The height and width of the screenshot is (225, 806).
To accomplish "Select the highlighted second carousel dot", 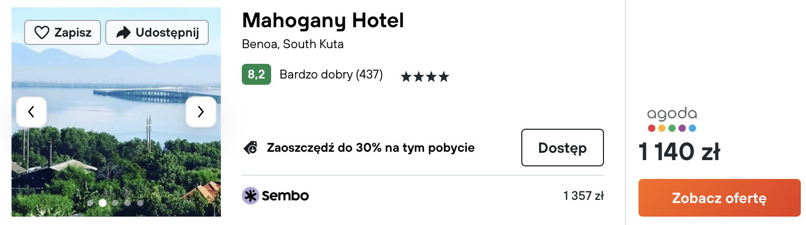I will coord(103,203).
